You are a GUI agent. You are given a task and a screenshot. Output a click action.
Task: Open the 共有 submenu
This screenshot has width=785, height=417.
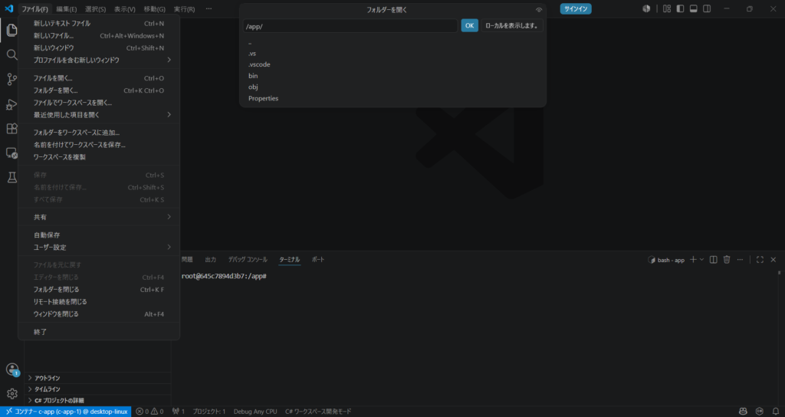pos(99,217)
